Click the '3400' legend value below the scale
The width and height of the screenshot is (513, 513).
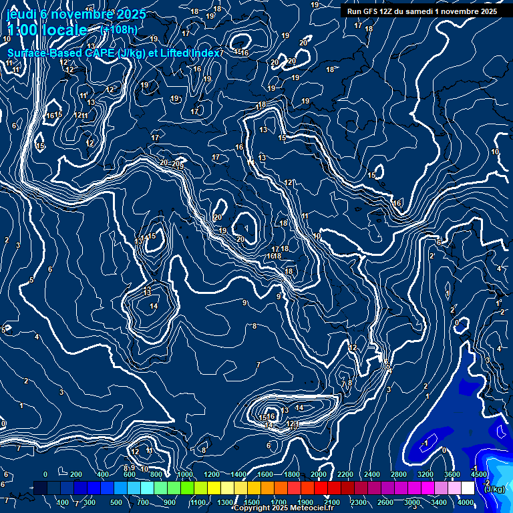439,502
